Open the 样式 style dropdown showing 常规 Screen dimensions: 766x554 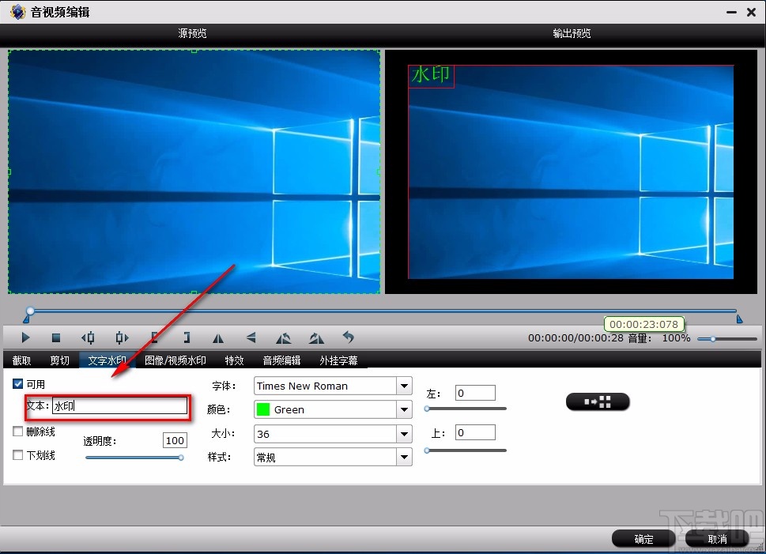[x=403, y=457]
